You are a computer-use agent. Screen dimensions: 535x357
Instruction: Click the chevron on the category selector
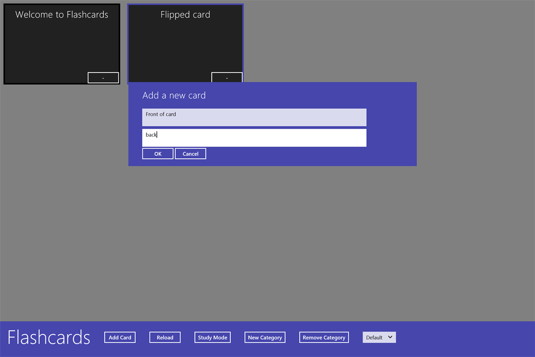[389, 337]
